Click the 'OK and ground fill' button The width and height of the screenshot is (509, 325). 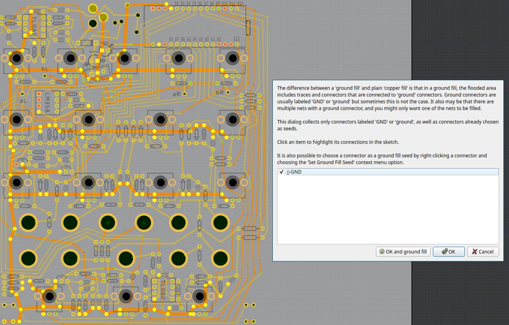pyautogui.click(x=403, y=251)
